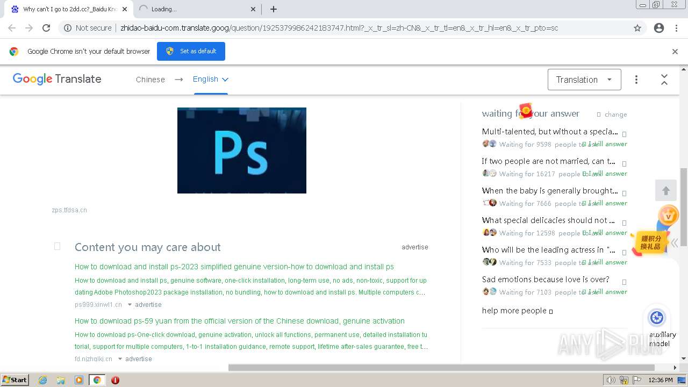Click the Google Translate logo

click(57, 79)
